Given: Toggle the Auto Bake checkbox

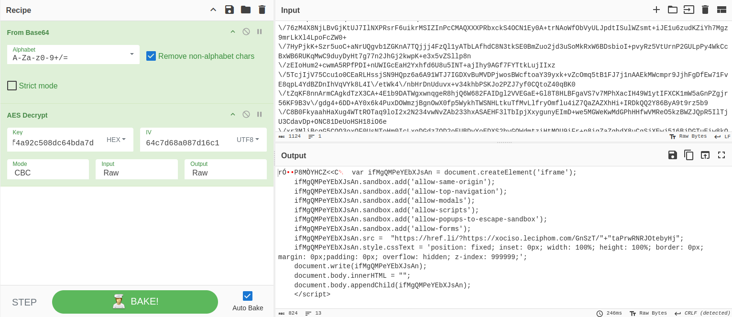Looking at the screenshot, I should pyautogui.click(x=248, y=296).
